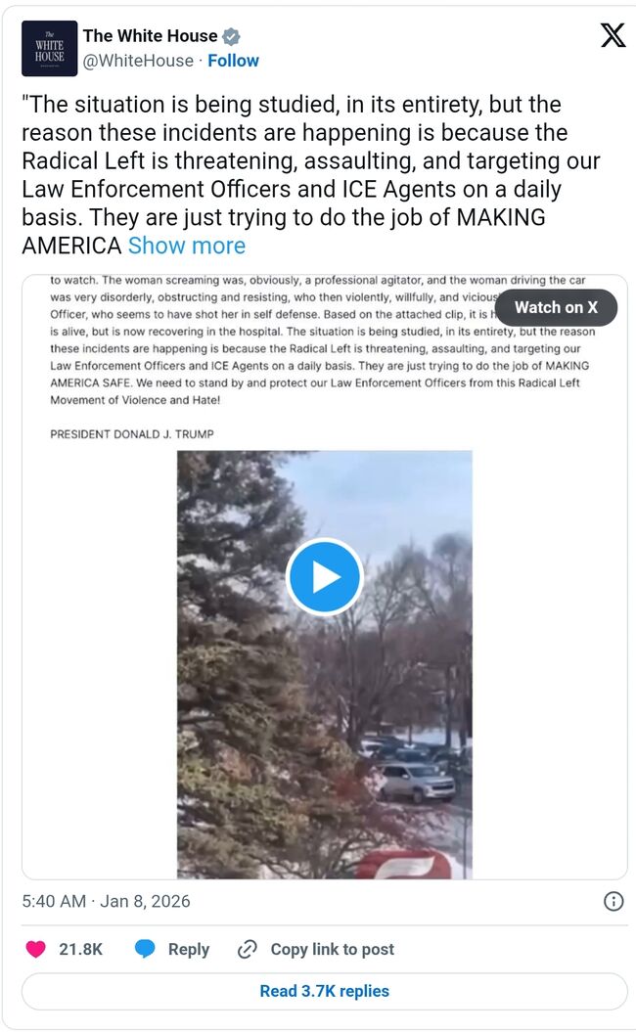Open the X logo in corner
The image size is (636, 1032).
pos(612,36)
